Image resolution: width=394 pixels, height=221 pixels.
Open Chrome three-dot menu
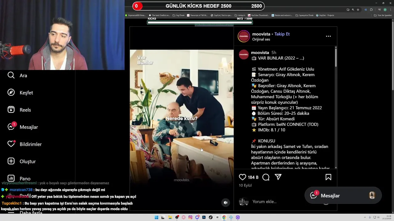pyautogui.click(x=390, y=10)
